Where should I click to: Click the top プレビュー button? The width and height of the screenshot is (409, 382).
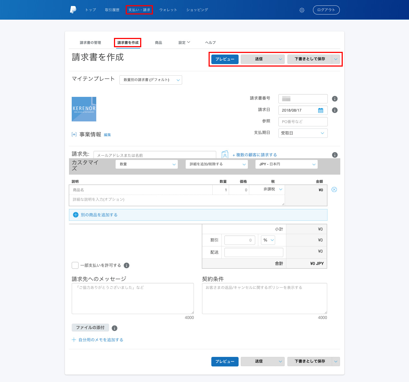(x=225, y=59)
